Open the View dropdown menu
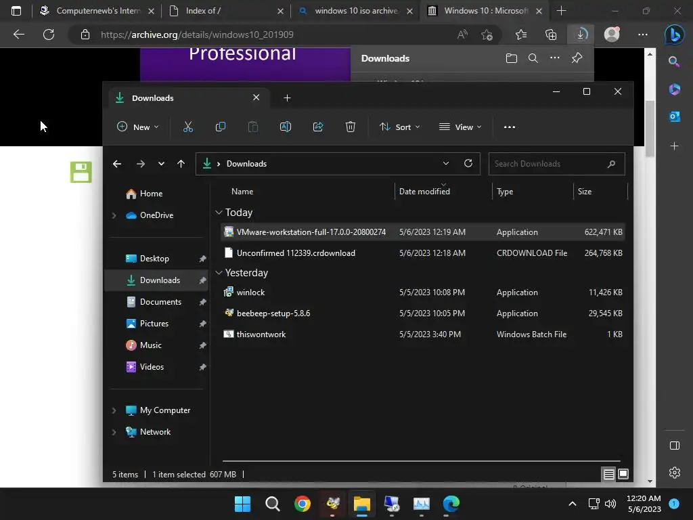Viewport: 693px width, 520px height. click(460, 127)
